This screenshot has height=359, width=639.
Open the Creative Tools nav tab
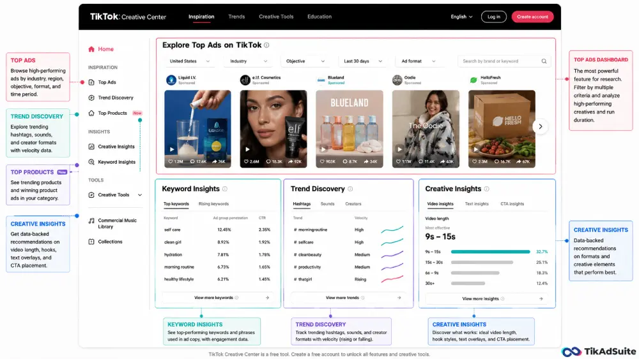click(276, 17)
